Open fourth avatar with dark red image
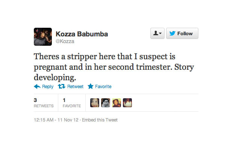Image resolution: width=233 pixels, height=150 pixels. pyautogui.click(x=127, y=103)
